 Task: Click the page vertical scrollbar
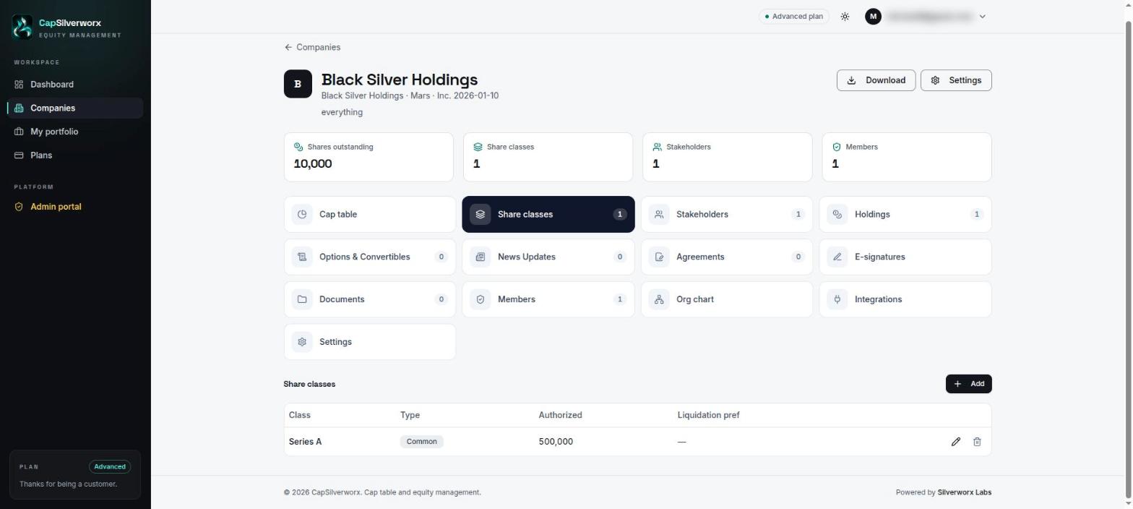click(1129, 260)
